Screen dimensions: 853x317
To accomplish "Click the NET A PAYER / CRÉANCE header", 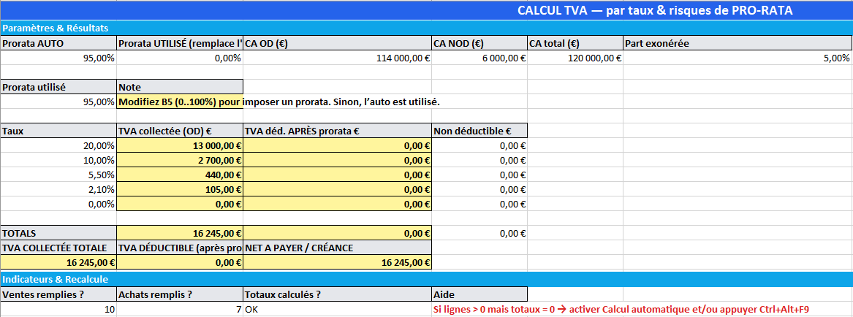I will [x=337, y=248].
